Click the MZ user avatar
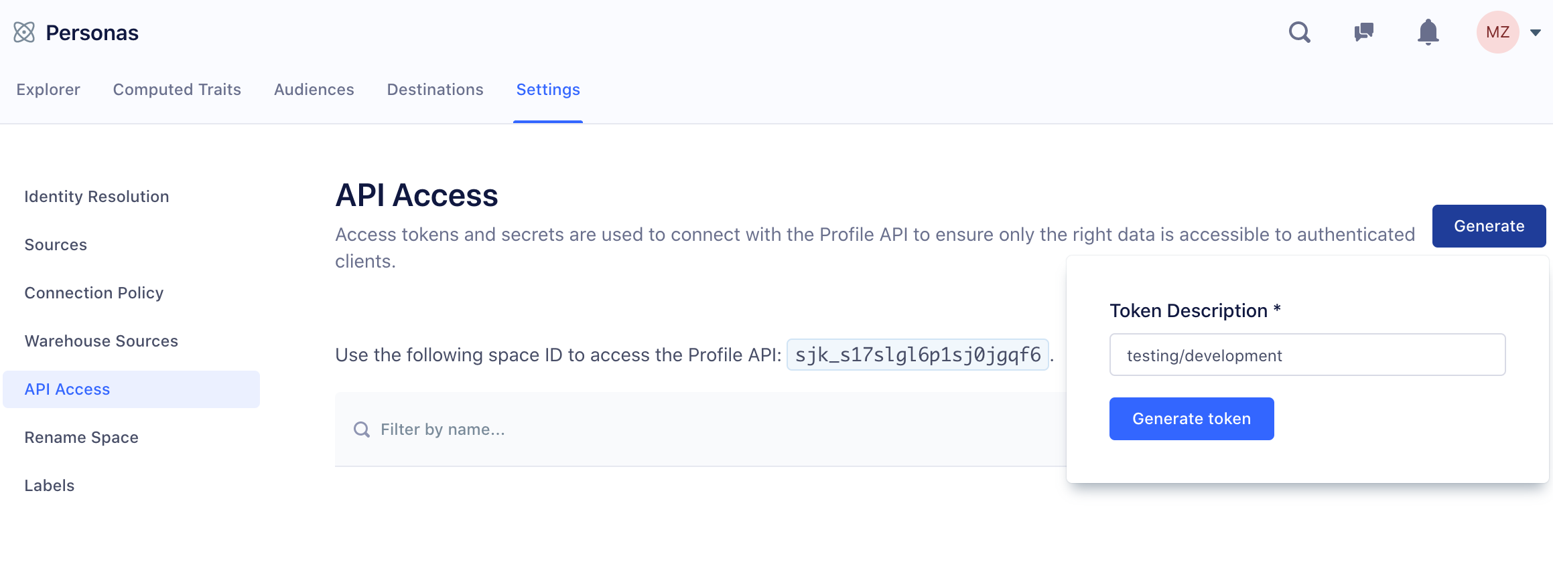This screenshot has width=1553, height=570. (x=1497, y=32)
